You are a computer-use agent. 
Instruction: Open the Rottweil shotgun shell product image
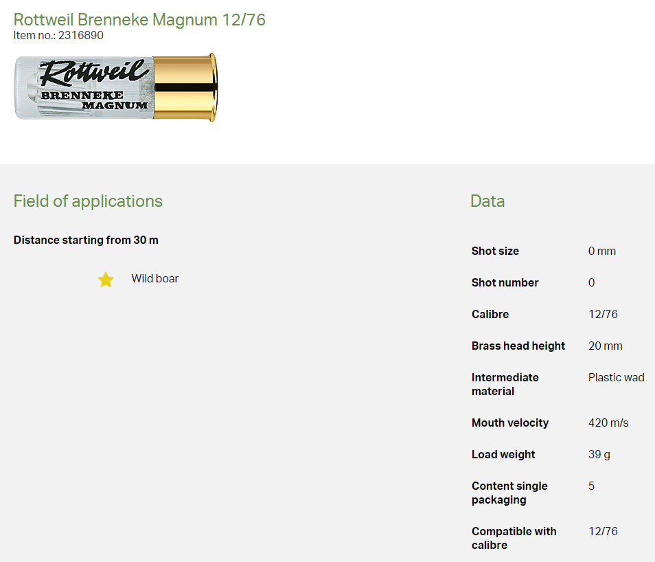tap(115, 88)
